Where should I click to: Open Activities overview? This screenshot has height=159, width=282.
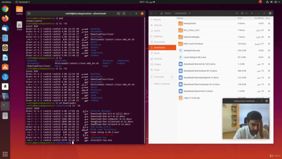[6, 2]
